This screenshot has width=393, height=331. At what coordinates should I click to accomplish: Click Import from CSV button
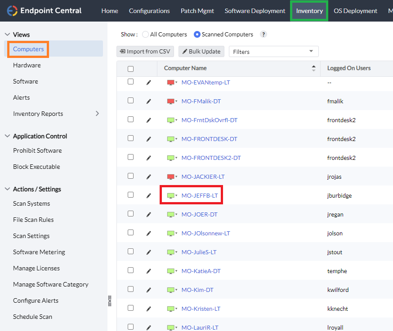pos(145,51)
